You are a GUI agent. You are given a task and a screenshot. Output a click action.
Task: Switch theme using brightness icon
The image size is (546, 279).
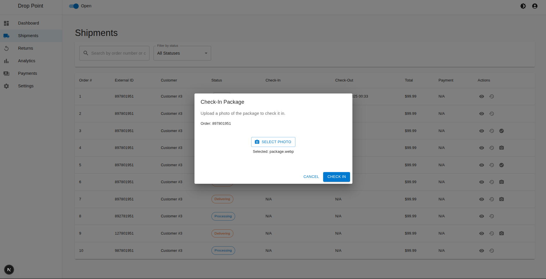(x=523, y=6)
